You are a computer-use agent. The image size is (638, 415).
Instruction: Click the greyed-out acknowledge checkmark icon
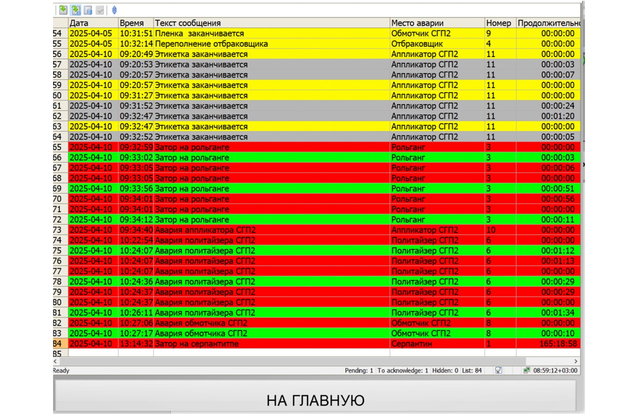coord(100,10)
